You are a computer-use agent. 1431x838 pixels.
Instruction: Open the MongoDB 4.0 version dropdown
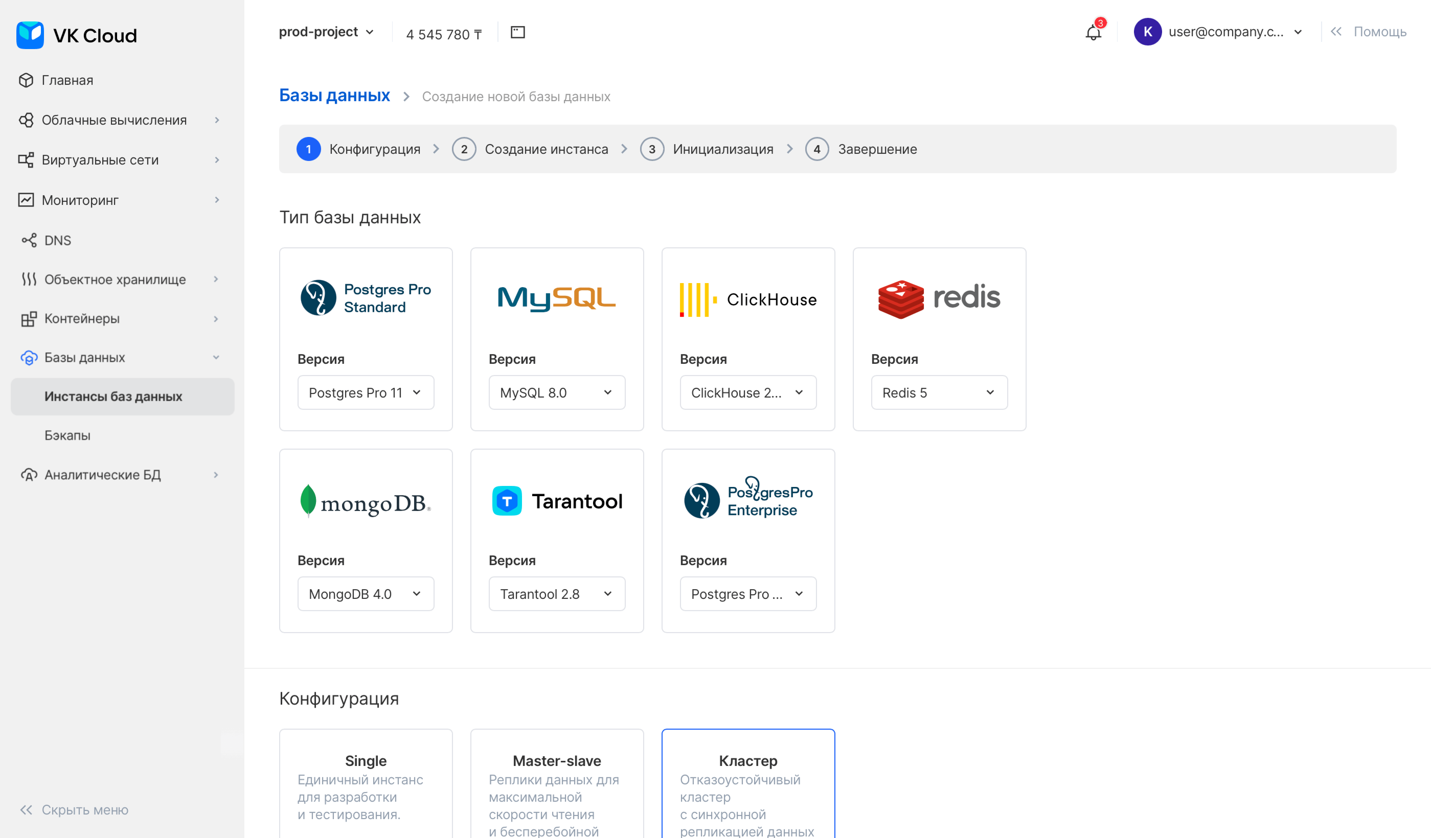tap(366, 593)
